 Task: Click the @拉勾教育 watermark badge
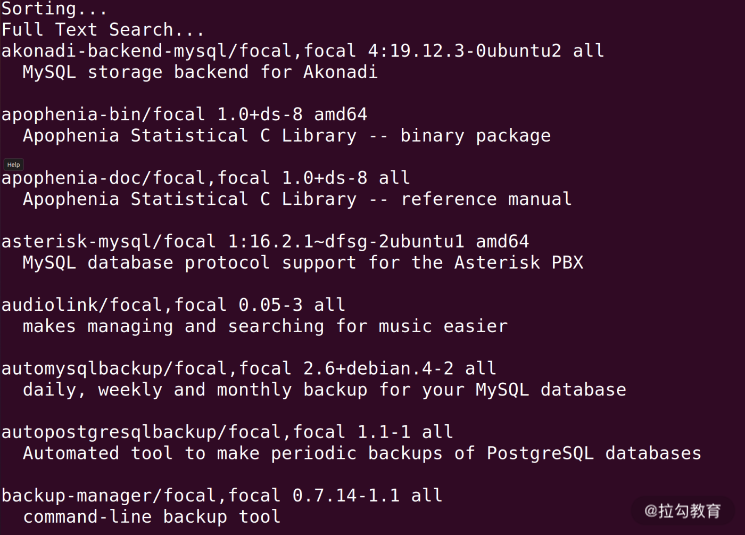click(682, 511)
